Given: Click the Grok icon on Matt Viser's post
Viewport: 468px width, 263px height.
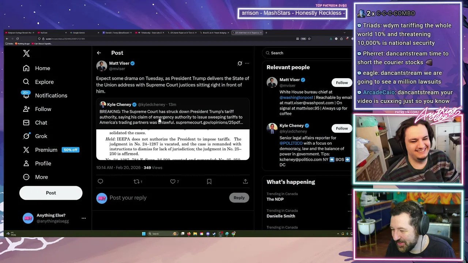Looking at the screenshot, I should point(240,63).
